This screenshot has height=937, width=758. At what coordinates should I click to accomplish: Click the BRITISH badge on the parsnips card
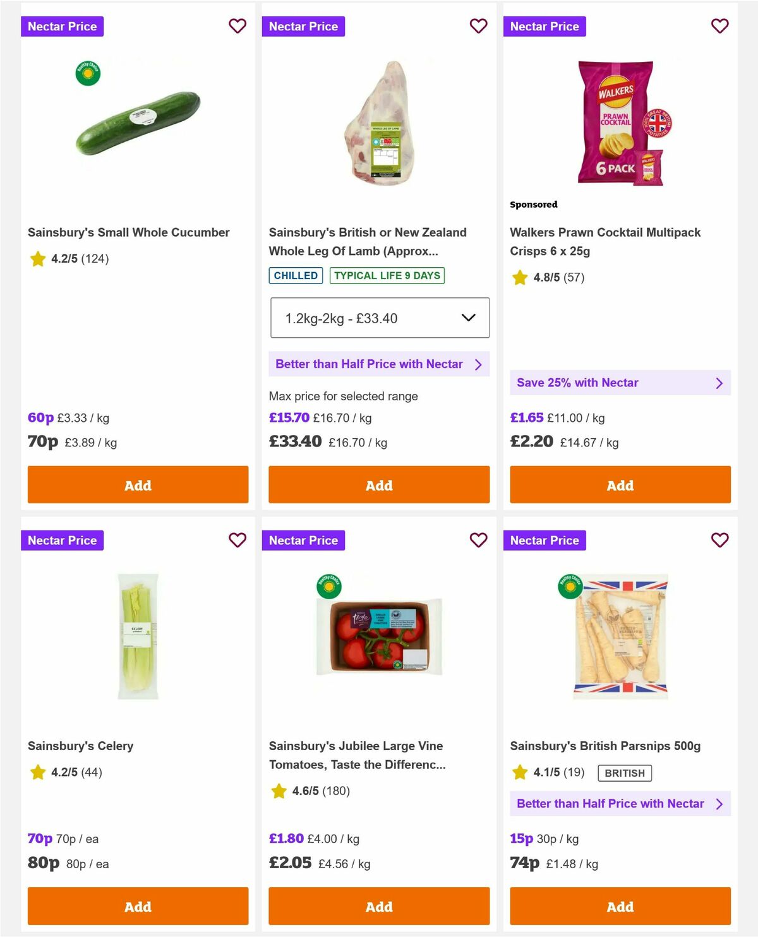point(625,772)
